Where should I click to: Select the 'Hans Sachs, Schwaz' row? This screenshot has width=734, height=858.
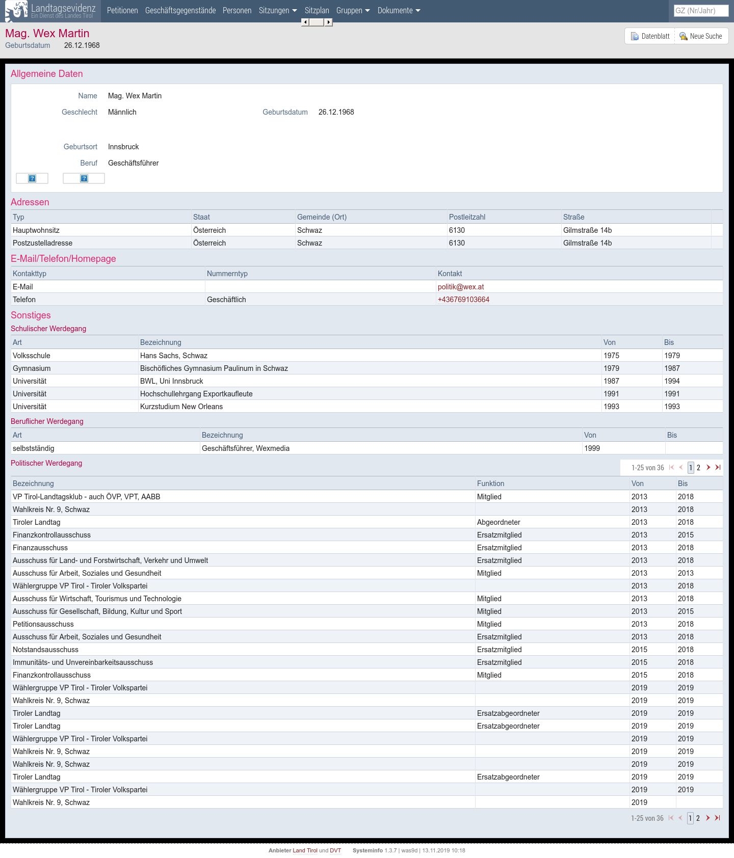click(366, 356)
